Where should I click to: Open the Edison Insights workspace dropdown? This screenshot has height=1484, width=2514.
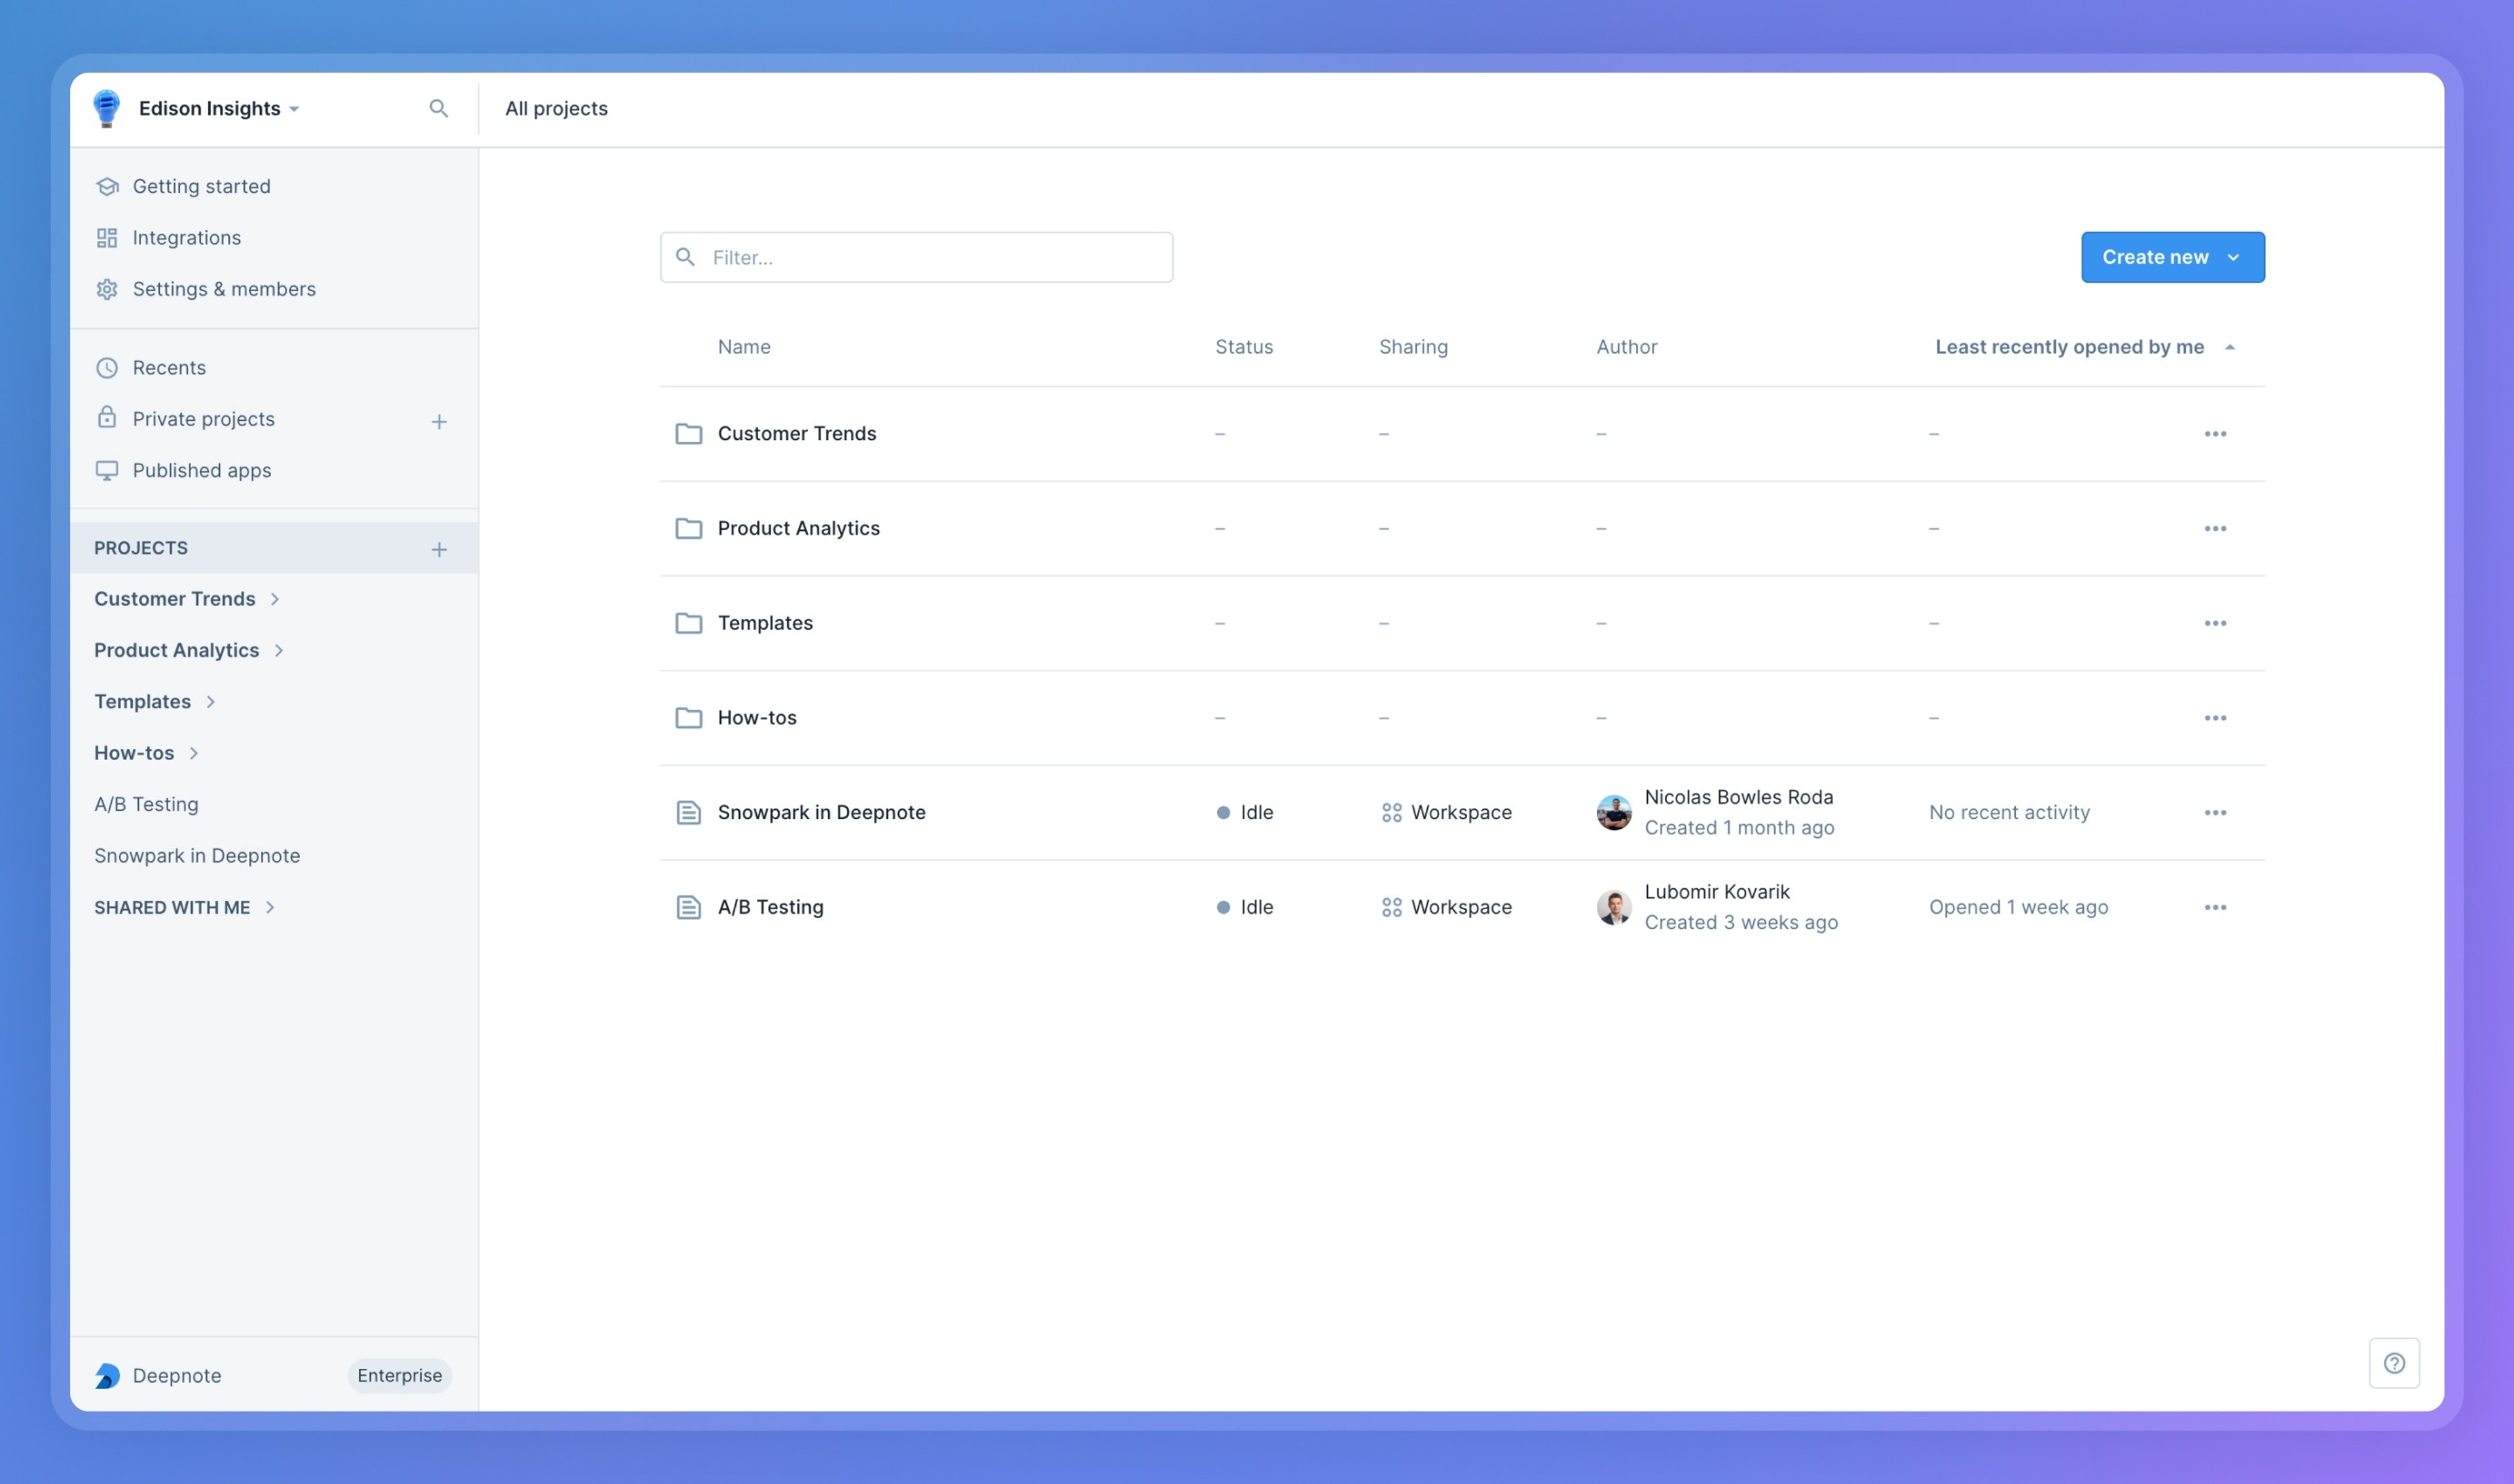pyautogui.click(x=218, y=108)
